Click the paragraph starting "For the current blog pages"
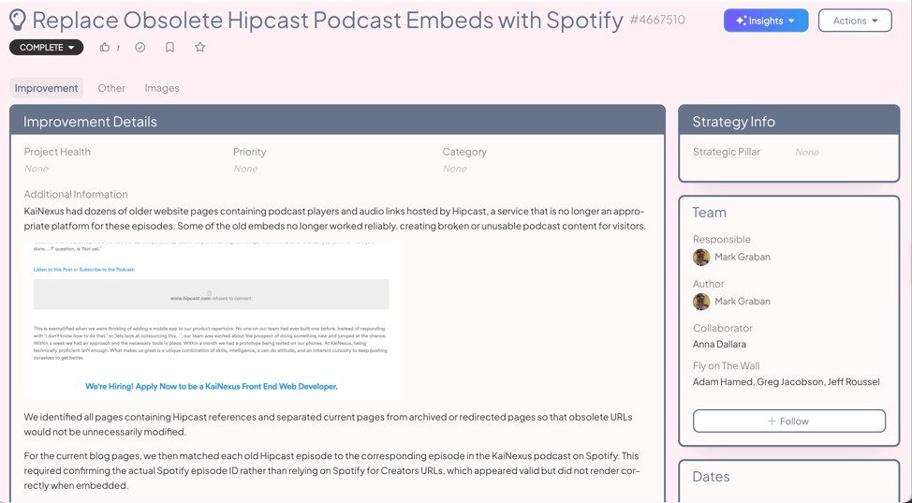 tap(331, 470)
